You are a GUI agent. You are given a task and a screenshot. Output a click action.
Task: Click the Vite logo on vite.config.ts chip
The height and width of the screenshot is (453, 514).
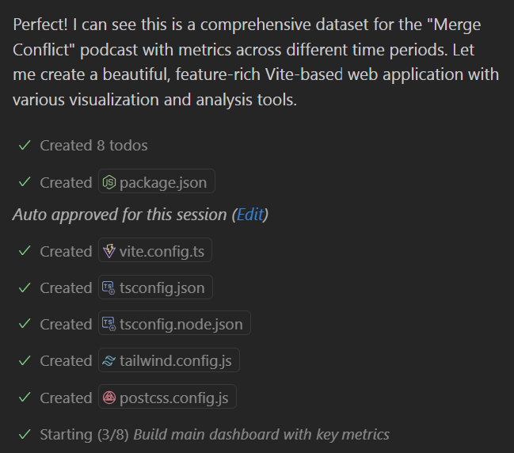click(109, 252)
